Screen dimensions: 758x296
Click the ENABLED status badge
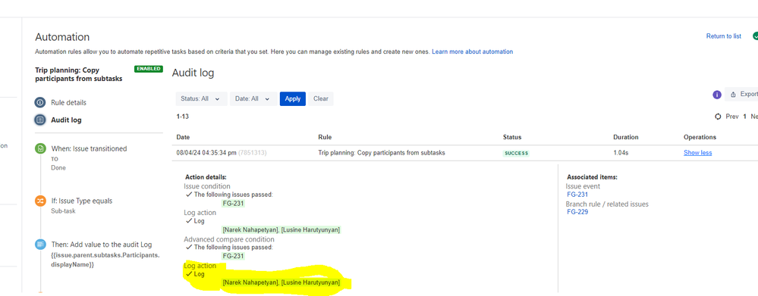(149, 69)
